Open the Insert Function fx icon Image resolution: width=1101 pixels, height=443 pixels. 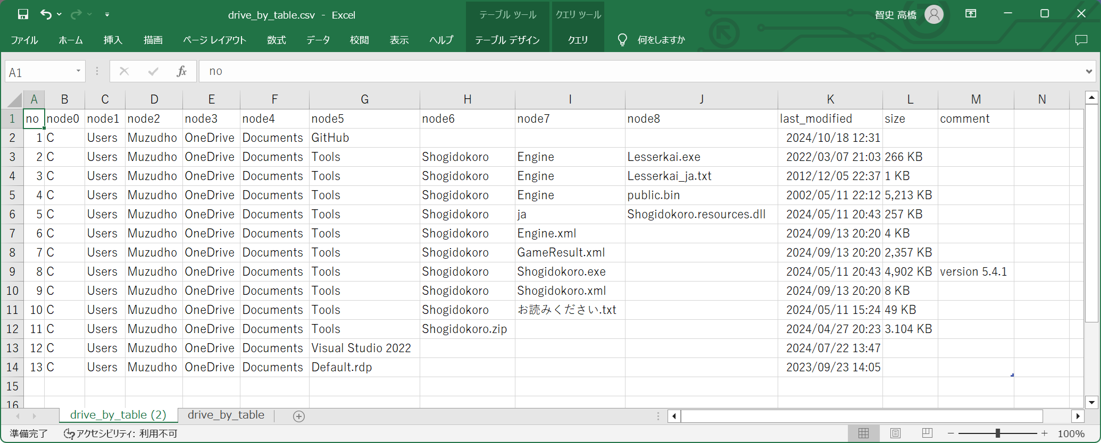pyautogui.click(x=182, y=71)
